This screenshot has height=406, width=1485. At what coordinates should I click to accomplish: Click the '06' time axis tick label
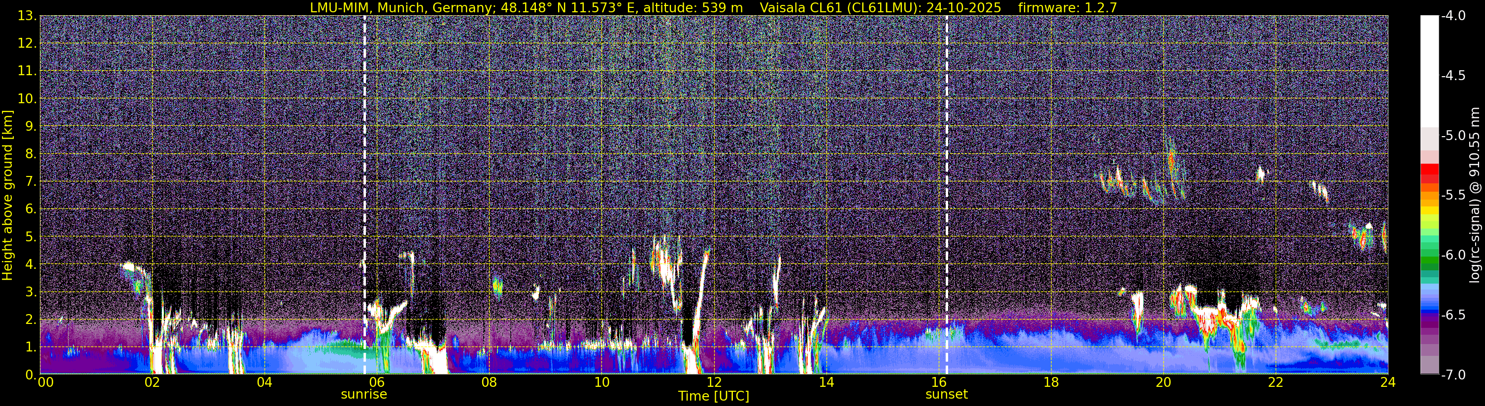376,382
